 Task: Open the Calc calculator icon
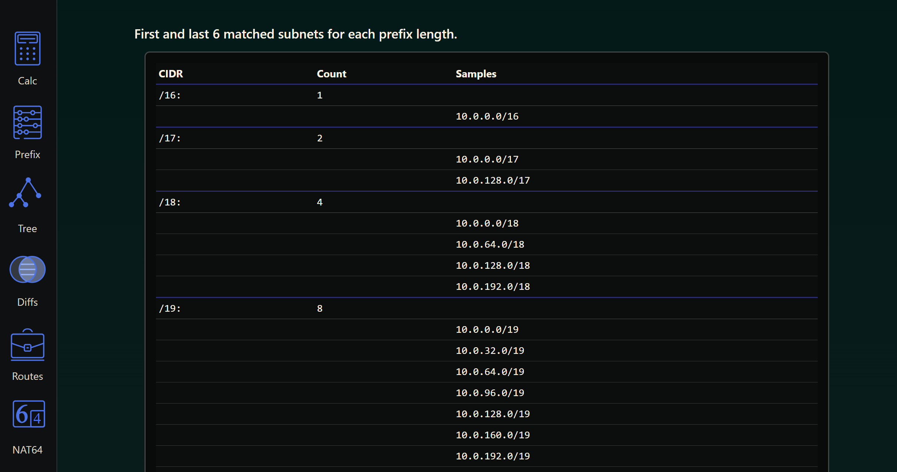(27, 48)
